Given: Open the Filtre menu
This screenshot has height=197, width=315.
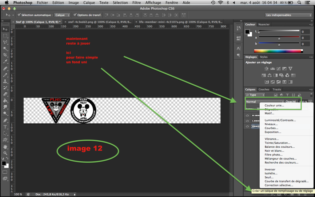Looking at the screenshot, I should click(137, 2).
